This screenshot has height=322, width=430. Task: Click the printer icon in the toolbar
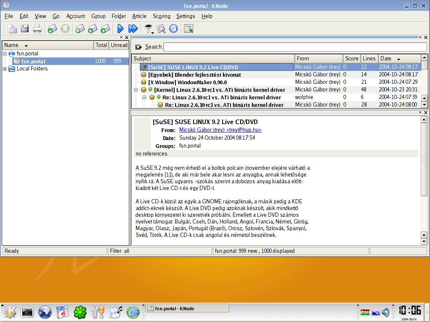37,29
